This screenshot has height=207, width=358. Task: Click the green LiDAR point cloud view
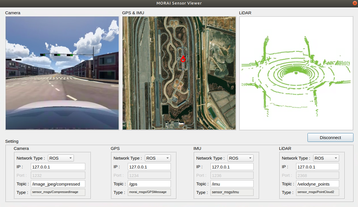(x=296, y=73)
